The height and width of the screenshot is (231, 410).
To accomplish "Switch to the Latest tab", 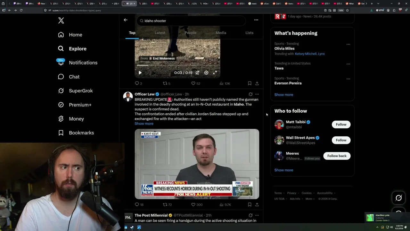I will 160,33.
